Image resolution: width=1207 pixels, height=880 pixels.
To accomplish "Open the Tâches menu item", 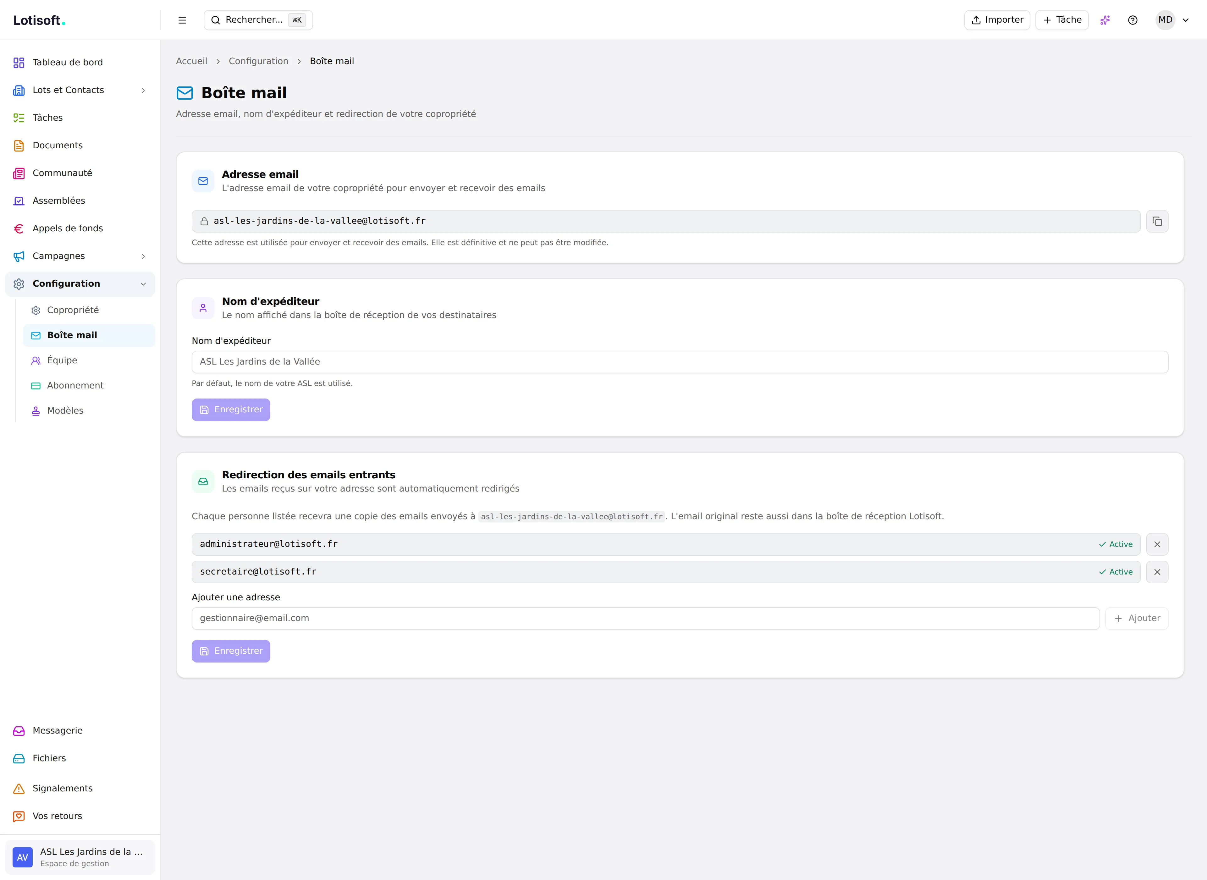I will (x=80, y=118).
